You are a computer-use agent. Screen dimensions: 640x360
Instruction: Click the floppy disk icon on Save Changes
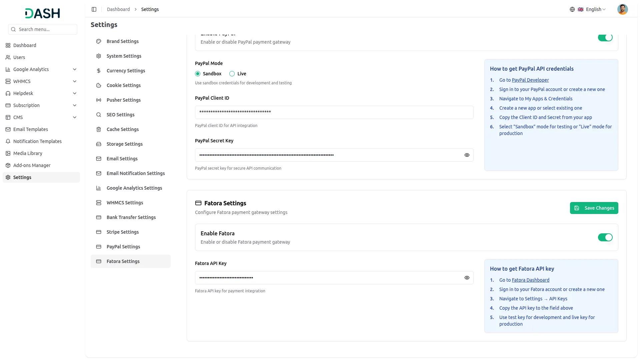click(x=577, y=208)
